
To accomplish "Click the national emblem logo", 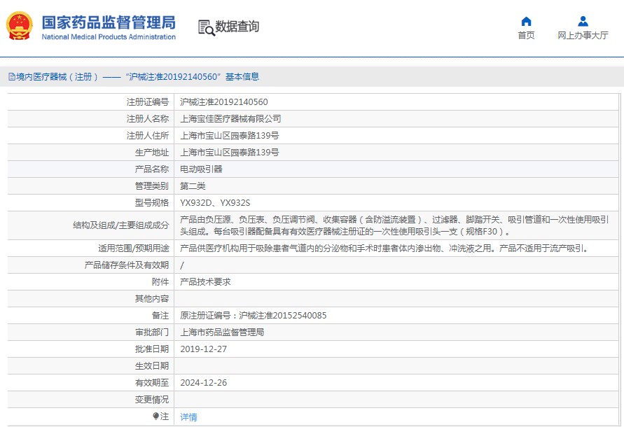I will pos(19,26).
